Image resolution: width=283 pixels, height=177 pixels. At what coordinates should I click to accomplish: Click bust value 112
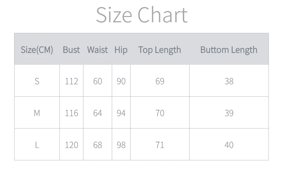tap(71, 81)
